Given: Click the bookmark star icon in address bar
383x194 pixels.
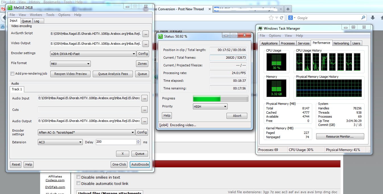Looking at the screenshot, I should coord(271,18).
